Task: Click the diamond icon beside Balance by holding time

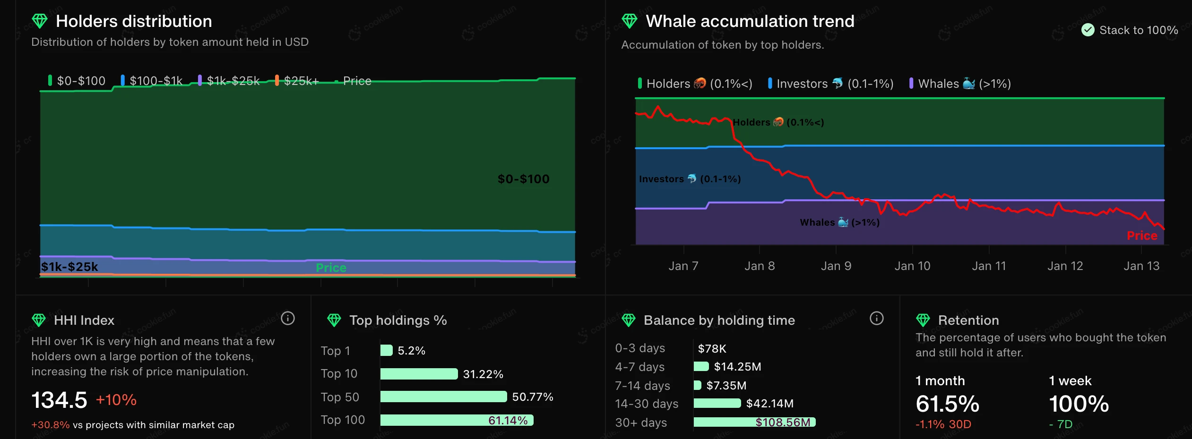Action: [x=629, y=320]
